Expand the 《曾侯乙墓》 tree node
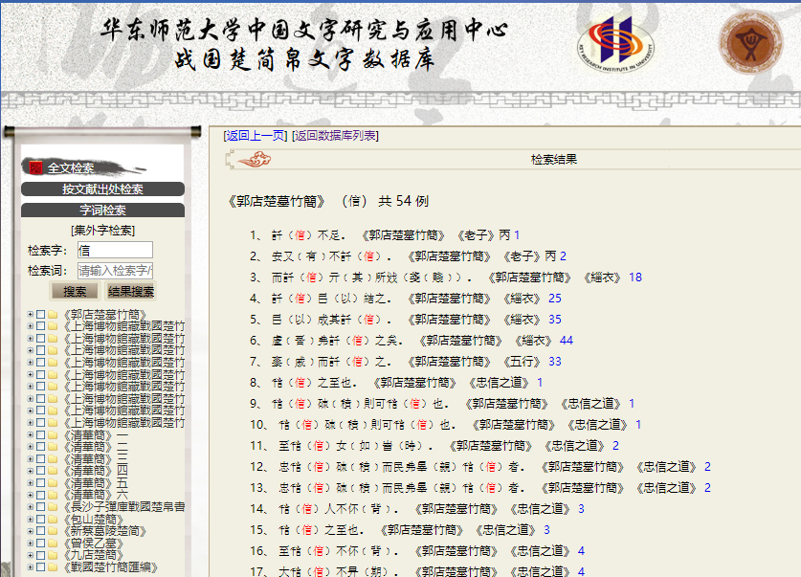The image size is (801, 577). click(30, 544)
